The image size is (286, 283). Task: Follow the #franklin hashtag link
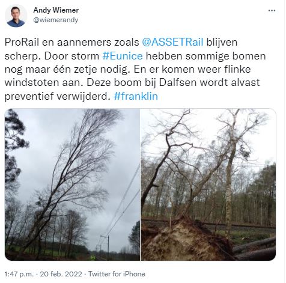tap(136, 96)
